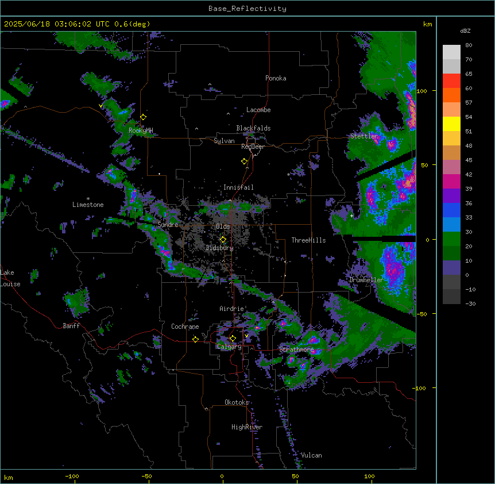495x484 pixels.
Task: Select the yellow diamond marker between Olds and Didsbury
Action: pyautogui.click(x=223, y=240)
